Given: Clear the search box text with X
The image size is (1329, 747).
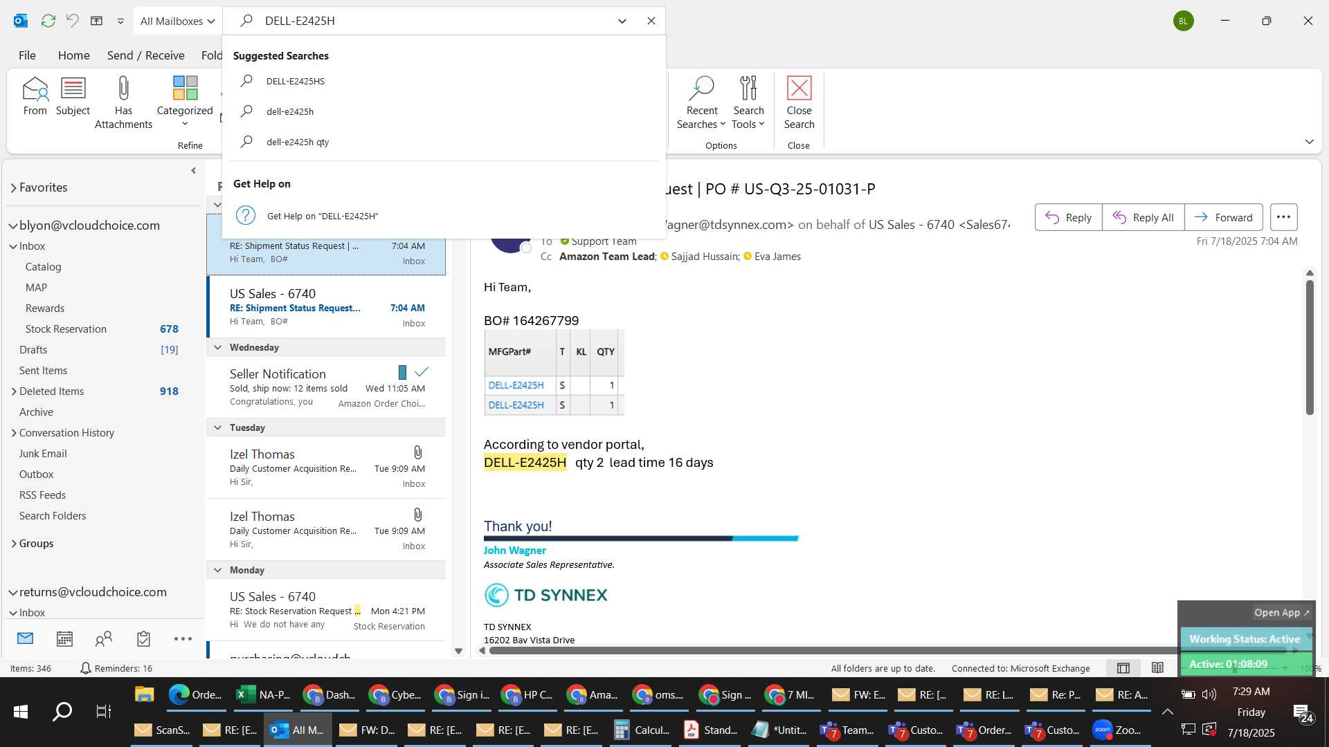Looking at the screenshot, I should 651,21.
